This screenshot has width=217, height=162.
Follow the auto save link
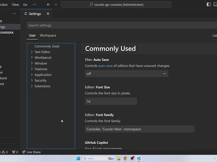106,66
